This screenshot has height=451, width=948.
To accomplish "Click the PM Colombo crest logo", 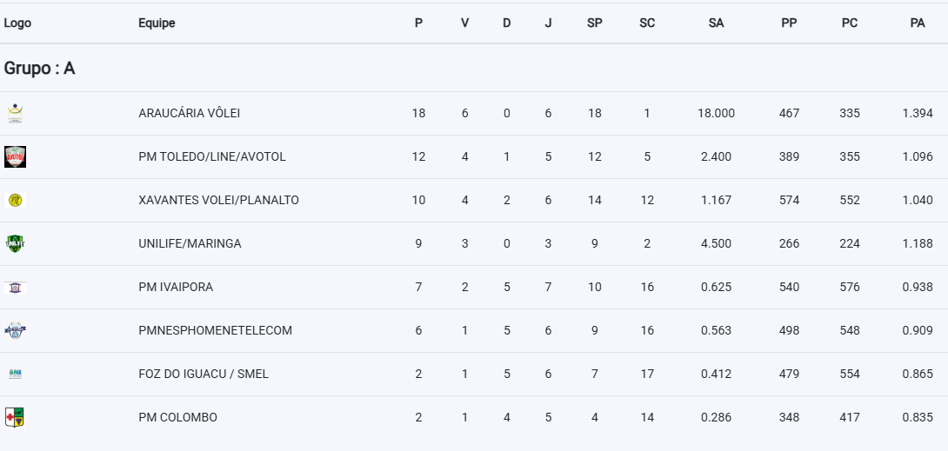I will tap(14, 418).
